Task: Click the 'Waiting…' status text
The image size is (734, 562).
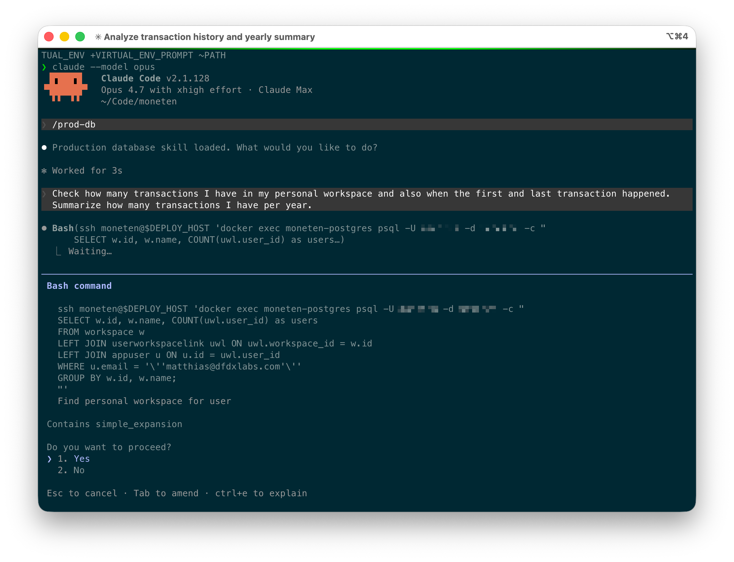Action: coord(90,251)
